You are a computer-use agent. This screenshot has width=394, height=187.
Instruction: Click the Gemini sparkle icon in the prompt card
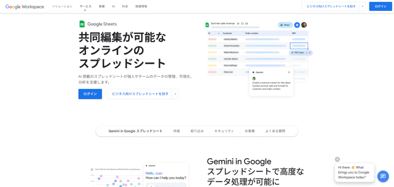tap(253, 72)
